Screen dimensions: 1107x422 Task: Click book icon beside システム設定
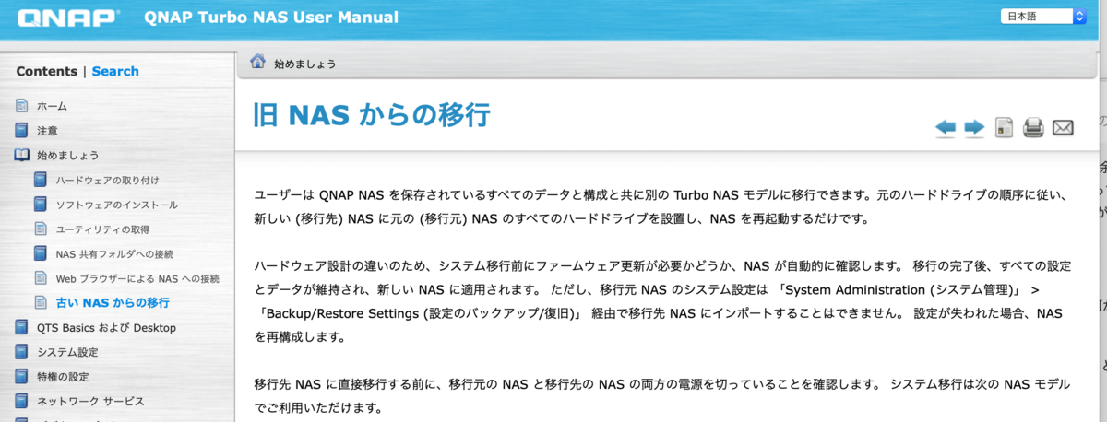pyautogui.click(x=21, y=352)
